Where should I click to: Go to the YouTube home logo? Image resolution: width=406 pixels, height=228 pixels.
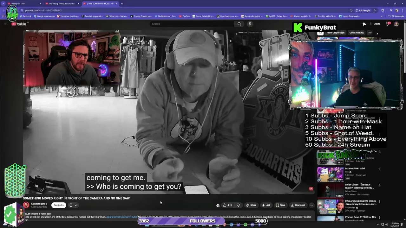[x=19, y=24]
